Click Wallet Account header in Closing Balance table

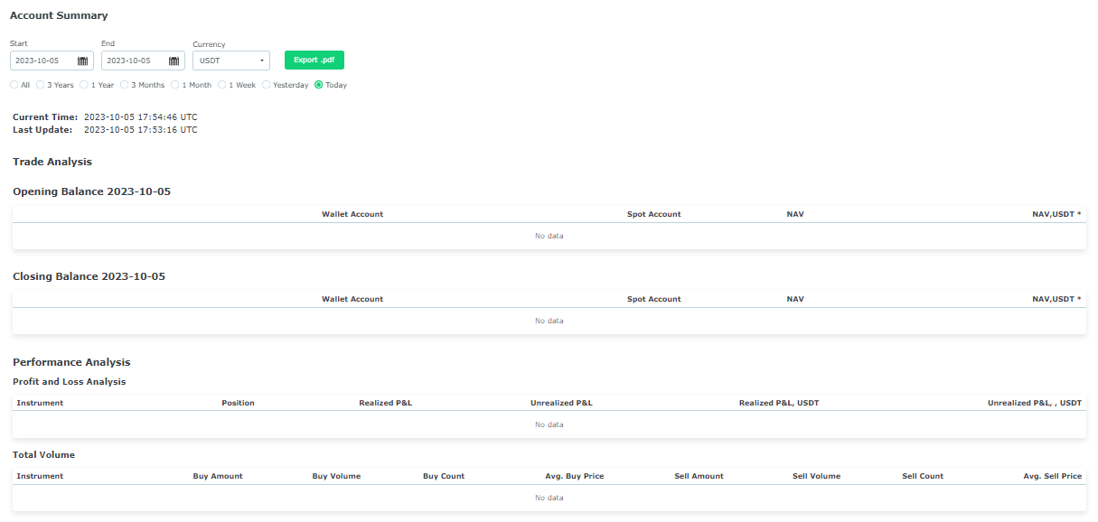(352, 299)
